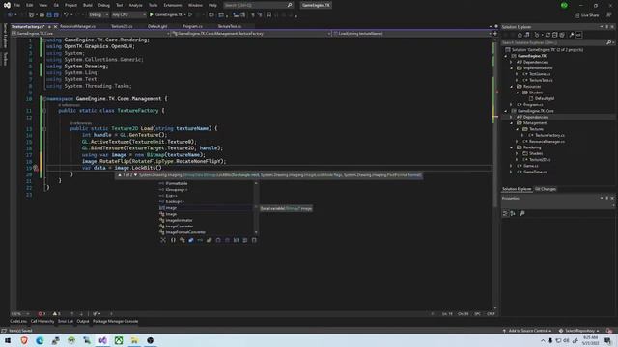
Task: Open the TextureFactory type navigation dropdown
Action: click(251, 34)
